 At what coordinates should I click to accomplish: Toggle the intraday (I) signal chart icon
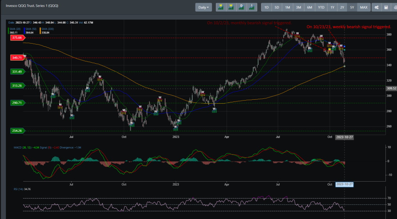[251, 7]
